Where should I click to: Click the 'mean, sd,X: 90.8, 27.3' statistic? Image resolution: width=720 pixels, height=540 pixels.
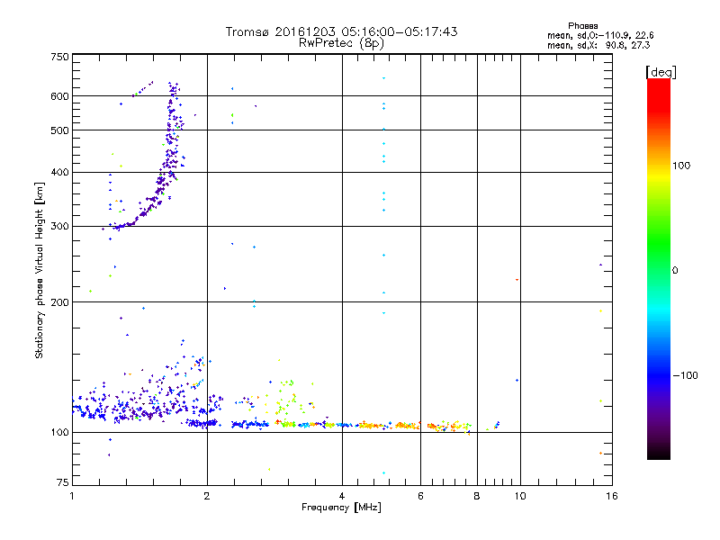(598, 45)
